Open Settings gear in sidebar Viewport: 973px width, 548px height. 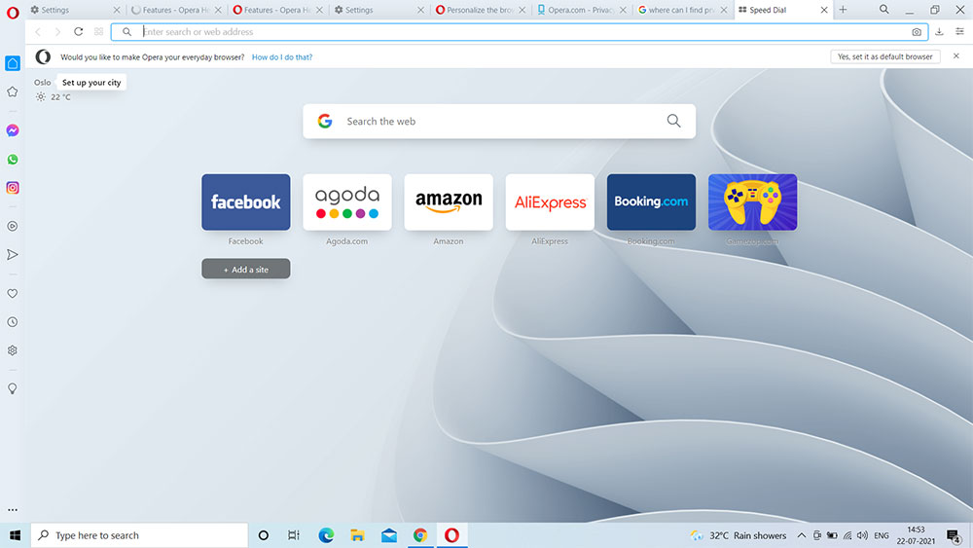pyautogui.click(x=13, y=350)
